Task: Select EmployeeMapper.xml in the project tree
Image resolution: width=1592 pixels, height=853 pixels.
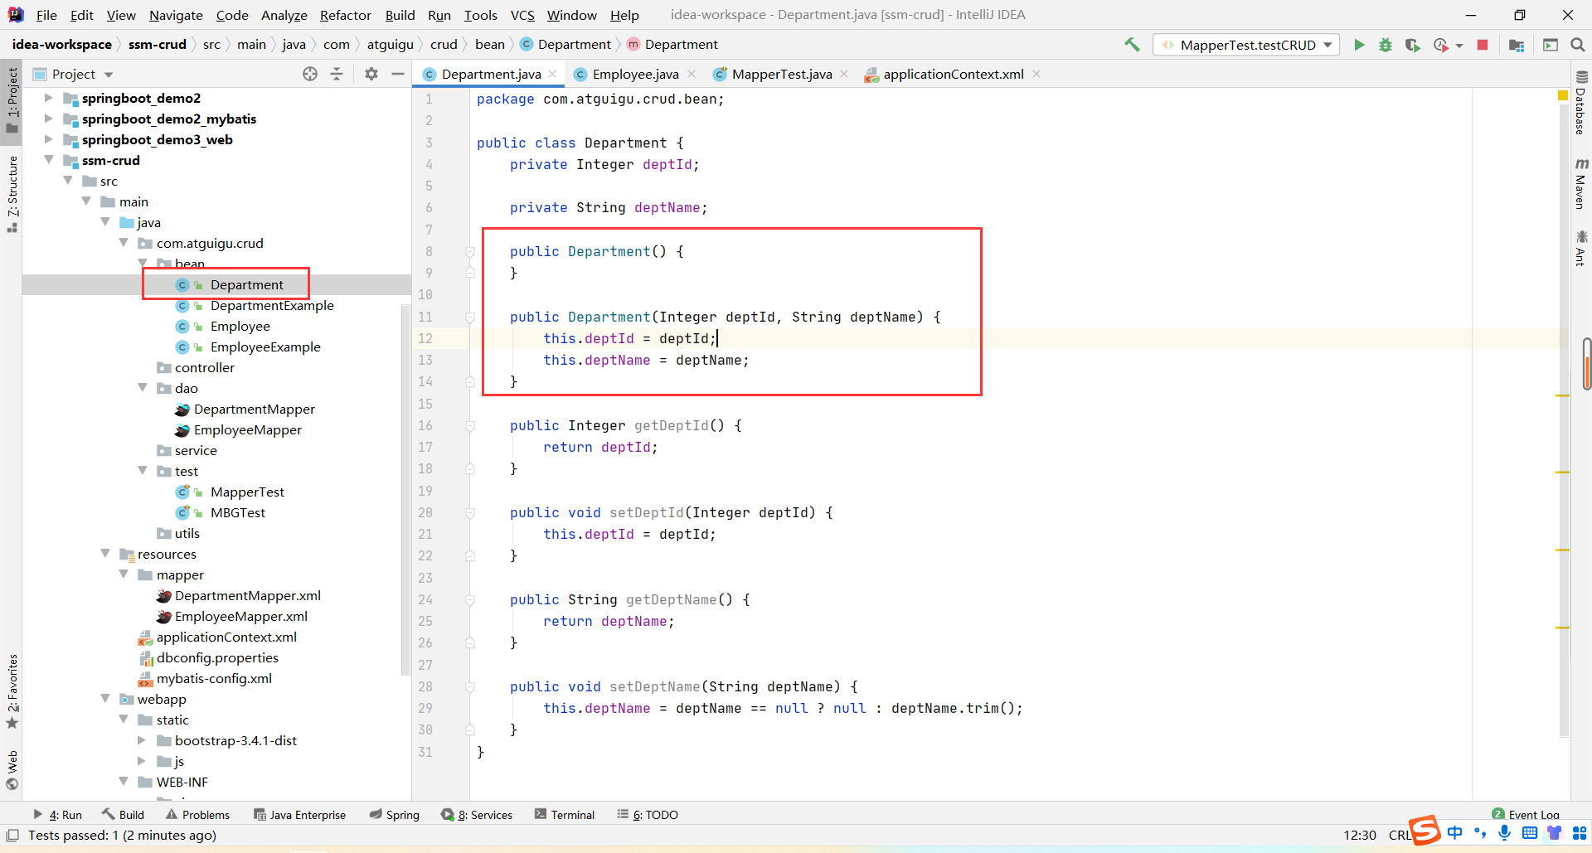Action: 241,616
